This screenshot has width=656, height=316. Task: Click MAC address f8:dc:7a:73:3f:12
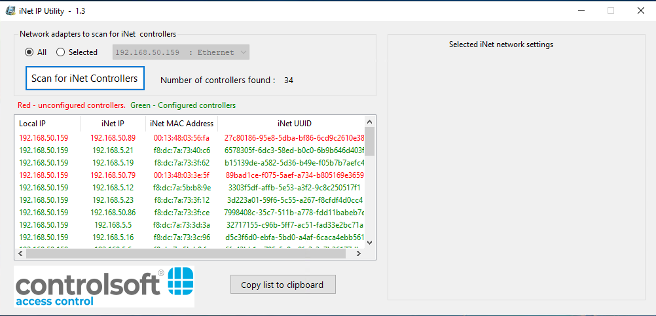[182, 200]
